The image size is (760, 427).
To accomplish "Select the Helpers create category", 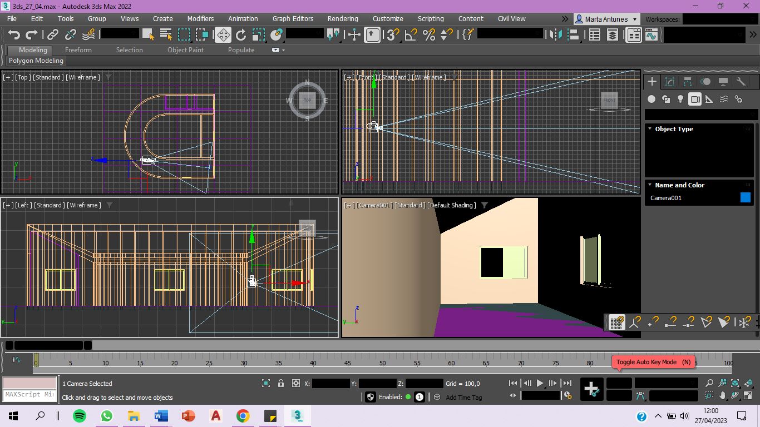I will coord(709,99).
